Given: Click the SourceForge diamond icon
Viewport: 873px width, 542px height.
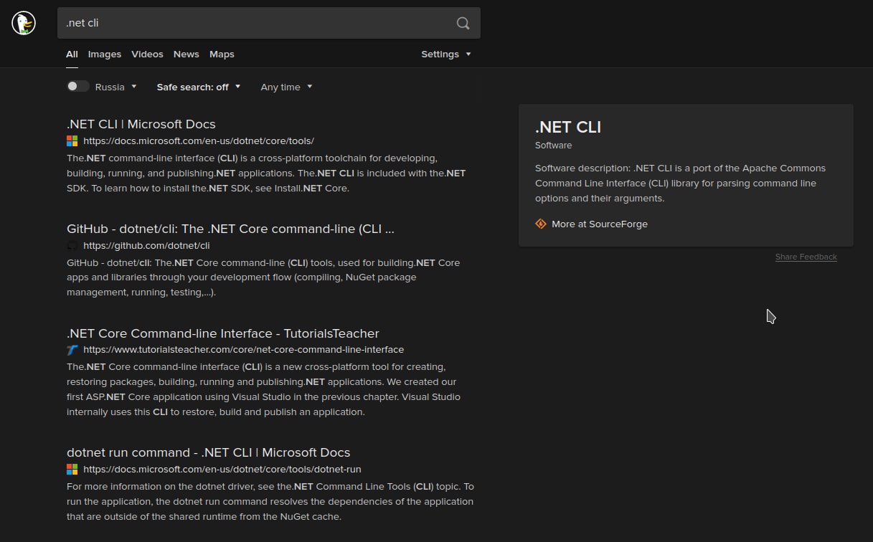Looking at the screenshot, I should coord(541,224).
